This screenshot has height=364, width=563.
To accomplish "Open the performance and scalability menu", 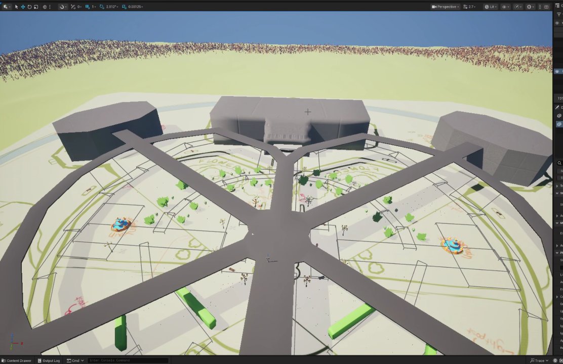I will click(518, 7).
